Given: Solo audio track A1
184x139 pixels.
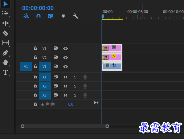Looking at the screenshot, I should click(x=75, y=77).
